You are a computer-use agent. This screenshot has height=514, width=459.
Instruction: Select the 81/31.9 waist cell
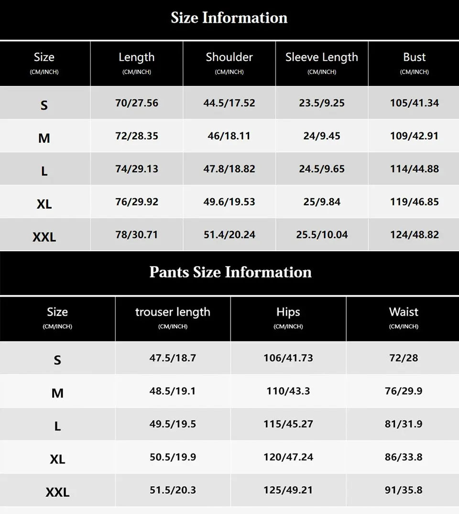coord(404,424)
